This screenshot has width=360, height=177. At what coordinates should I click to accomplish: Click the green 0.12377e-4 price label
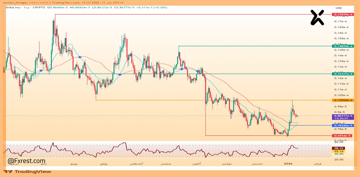(x=343, y=74)
